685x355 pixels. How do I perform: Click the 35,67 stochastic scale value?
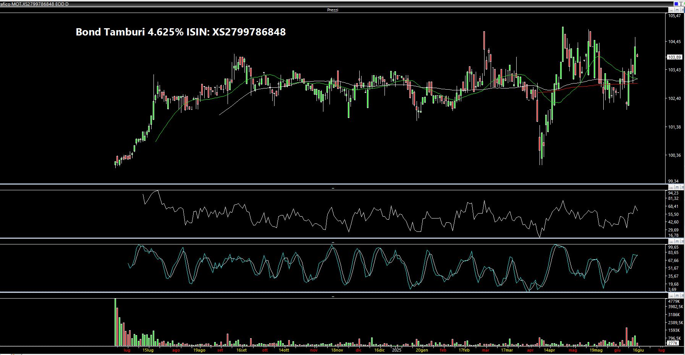(673, 276)
